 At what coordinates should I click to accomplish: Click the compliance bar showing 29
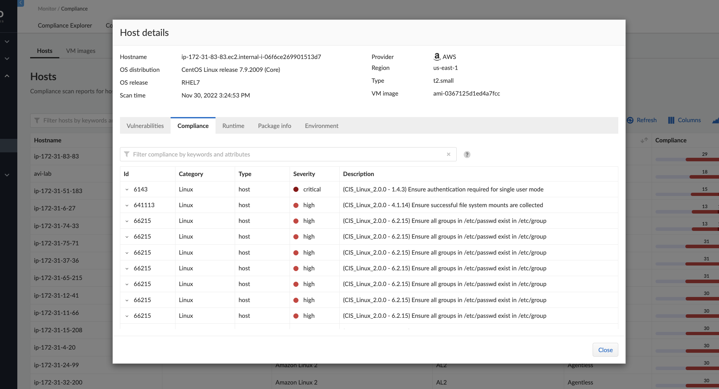click(x=687, y=159)
